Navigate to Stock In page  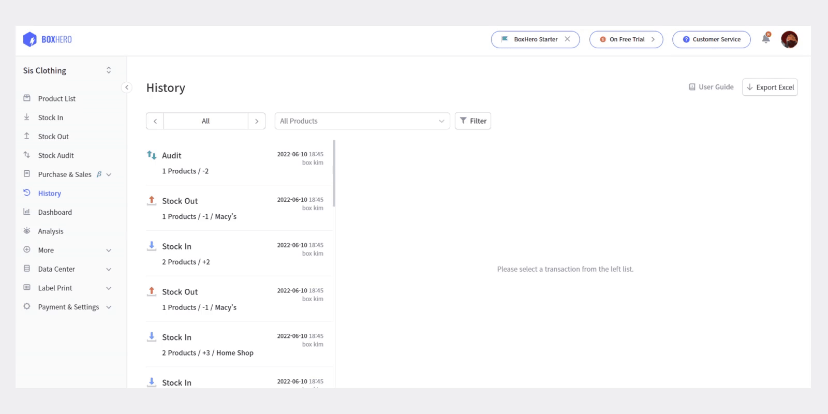pyautogui.click(x=50, y=117)
